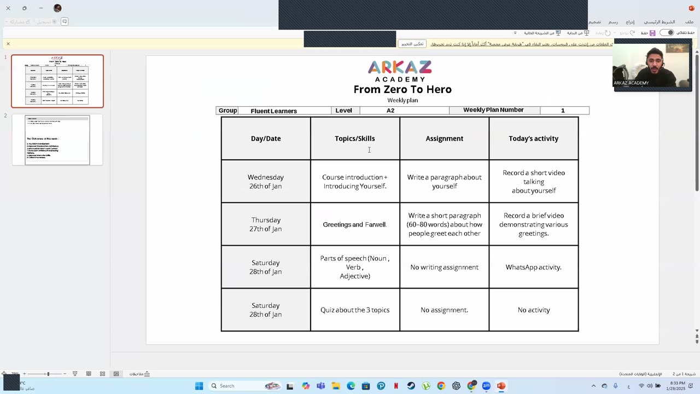Viewport: 700px width, 394px height.
Task: Click the Redo arrow icon
Action: [607, 33]
